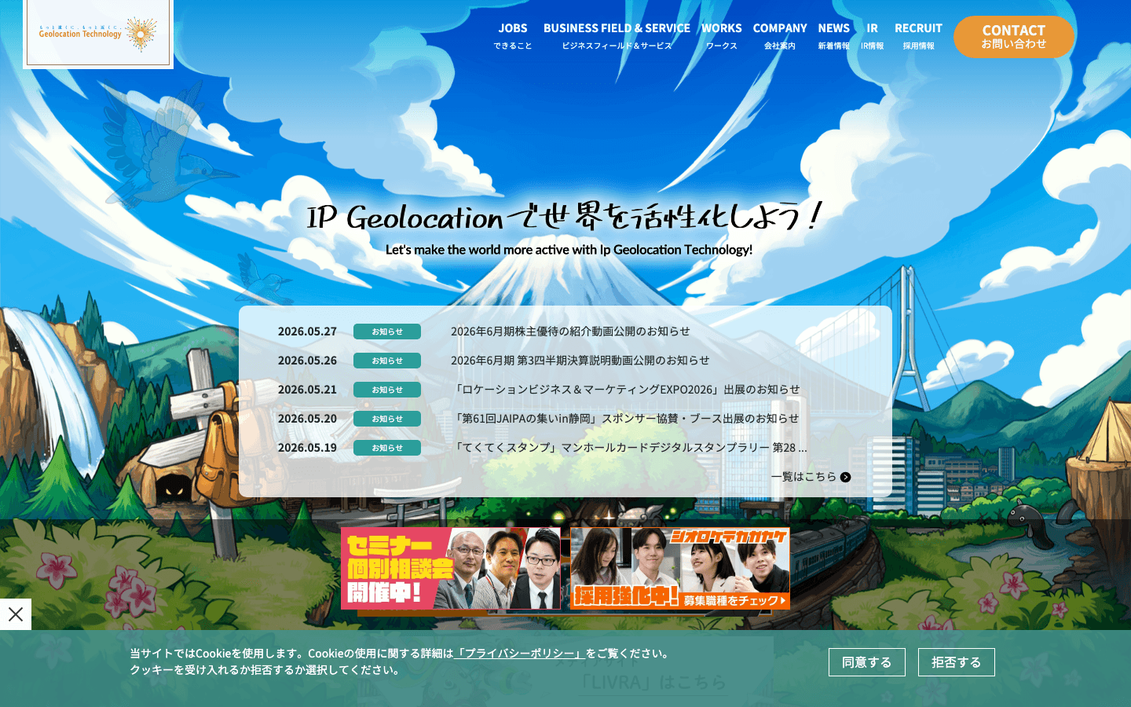Open the Tekuteku Stamp manhole card news
This screenshot has width=1131, height=707.
[x=629, y=448]
